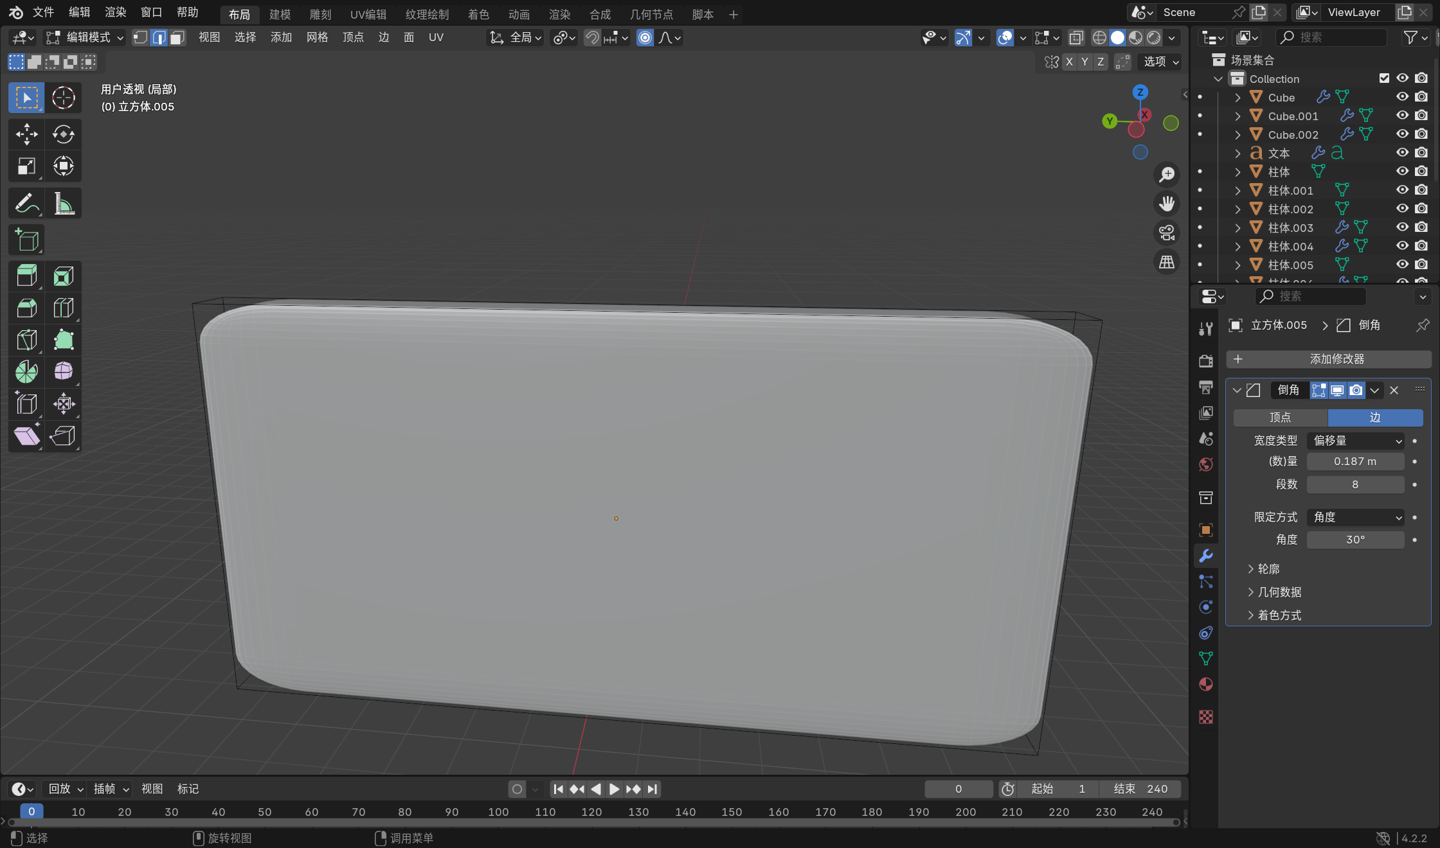The image size is (1440, 848).
Task: Select the 顶点 bevel affect button
Action: pos(1280,418)
